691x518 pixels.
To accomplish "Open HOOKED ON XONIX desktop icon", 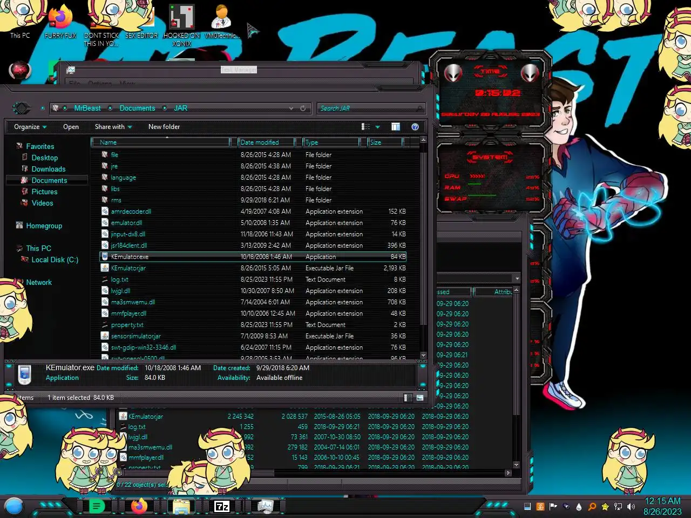I will tap(182, 24).
